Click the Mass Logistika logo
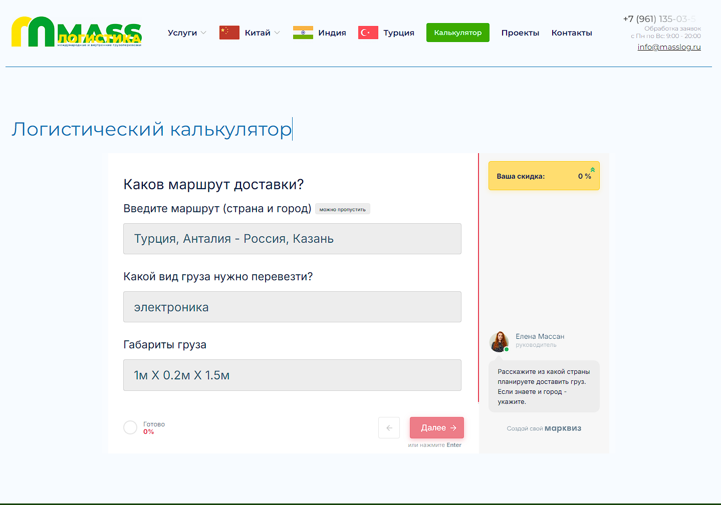The image size is (721, 505). (x=77, y=32)
